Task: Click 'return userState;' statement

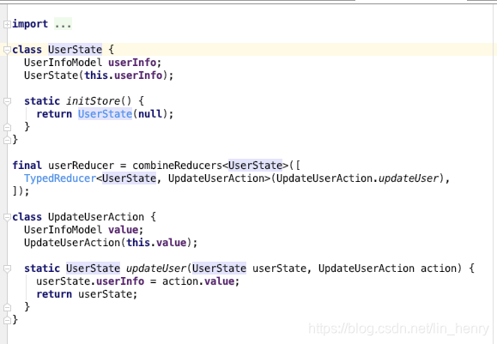Action: coord(88,294)
